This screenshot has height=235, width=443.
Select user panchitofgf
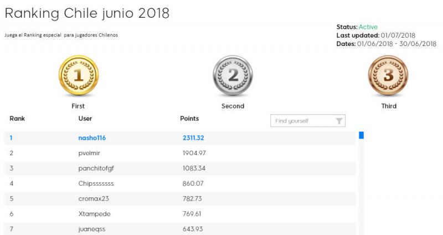96,168
